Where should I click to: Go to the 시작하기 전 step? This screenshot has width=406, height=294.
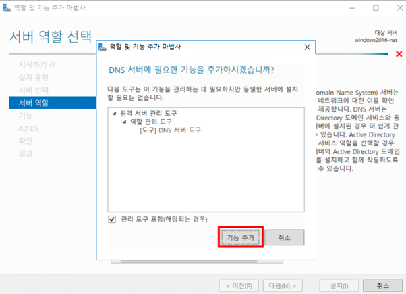37,64
